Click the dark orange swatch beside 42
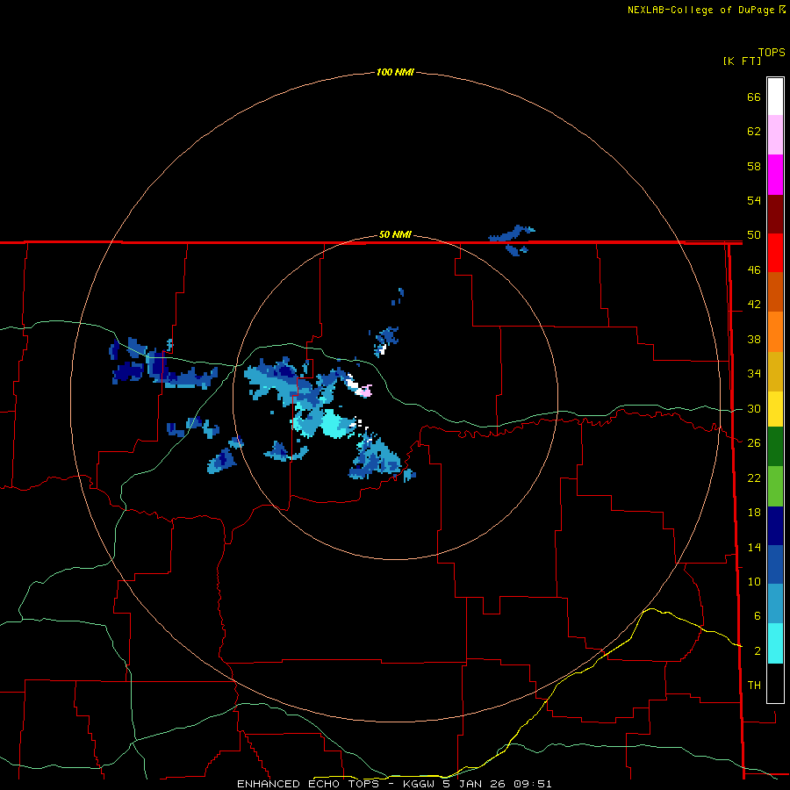Image resolution: width=790 pixels, height=790 pixels. pos(775,291)
